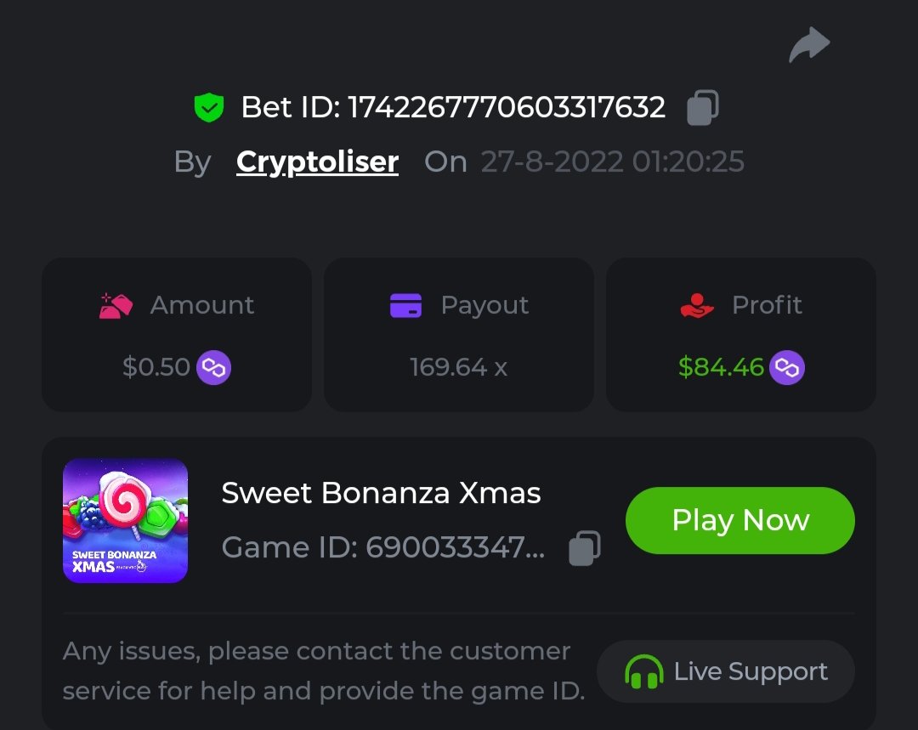Click the Sweet Bonanza Xmas game title

pos(381,493)
